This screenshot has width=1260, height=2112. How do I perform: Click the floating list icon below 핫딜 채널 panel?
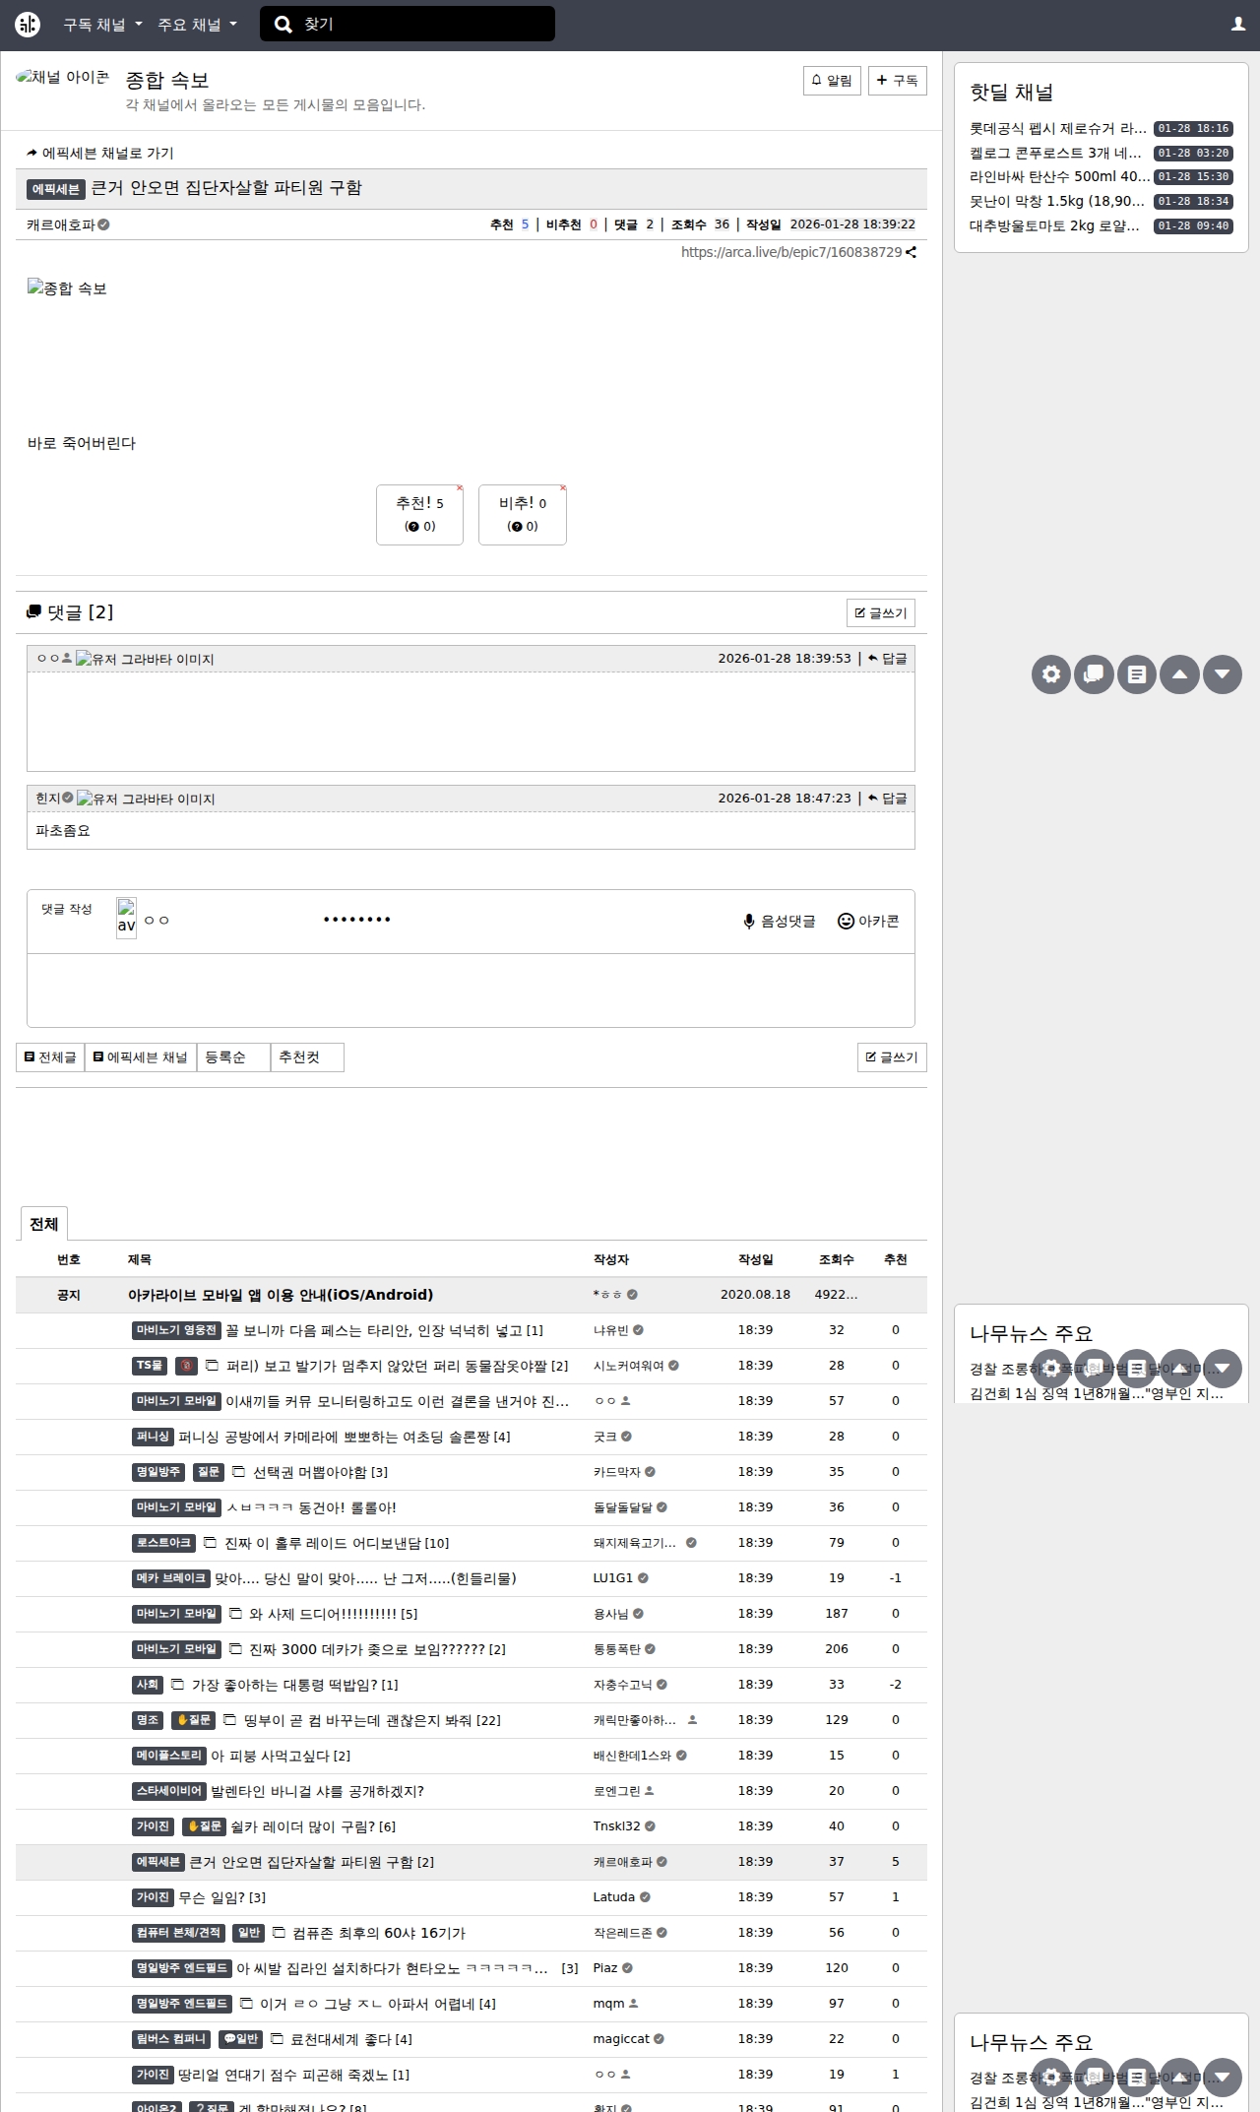pyautogui.click(x=1137, y=674)
